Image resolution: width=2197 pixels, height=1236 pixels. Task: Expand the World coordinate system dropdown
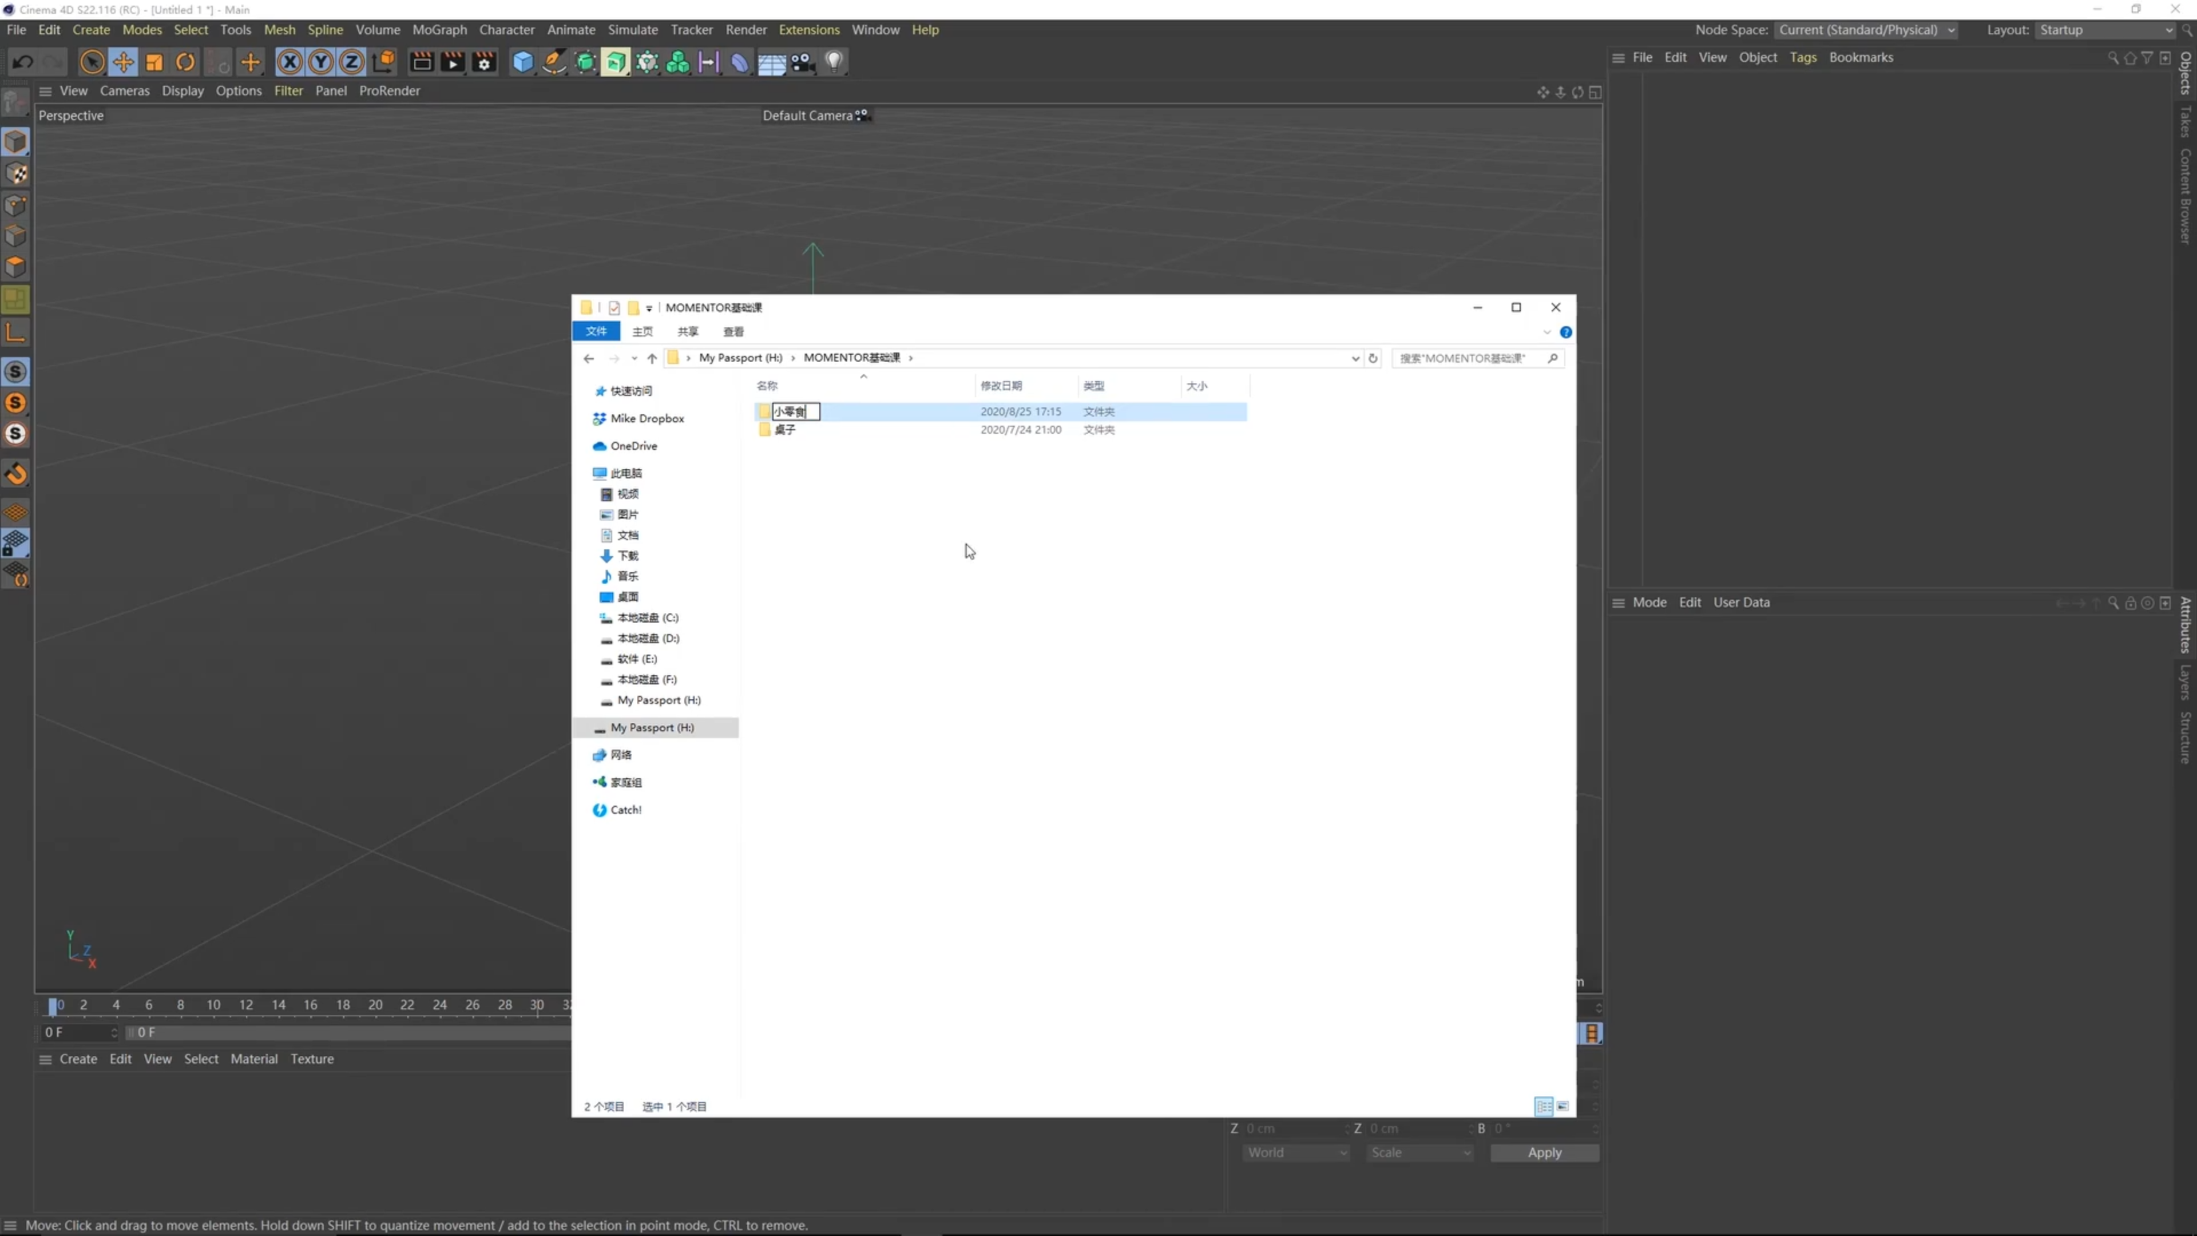(1295, 1152)
